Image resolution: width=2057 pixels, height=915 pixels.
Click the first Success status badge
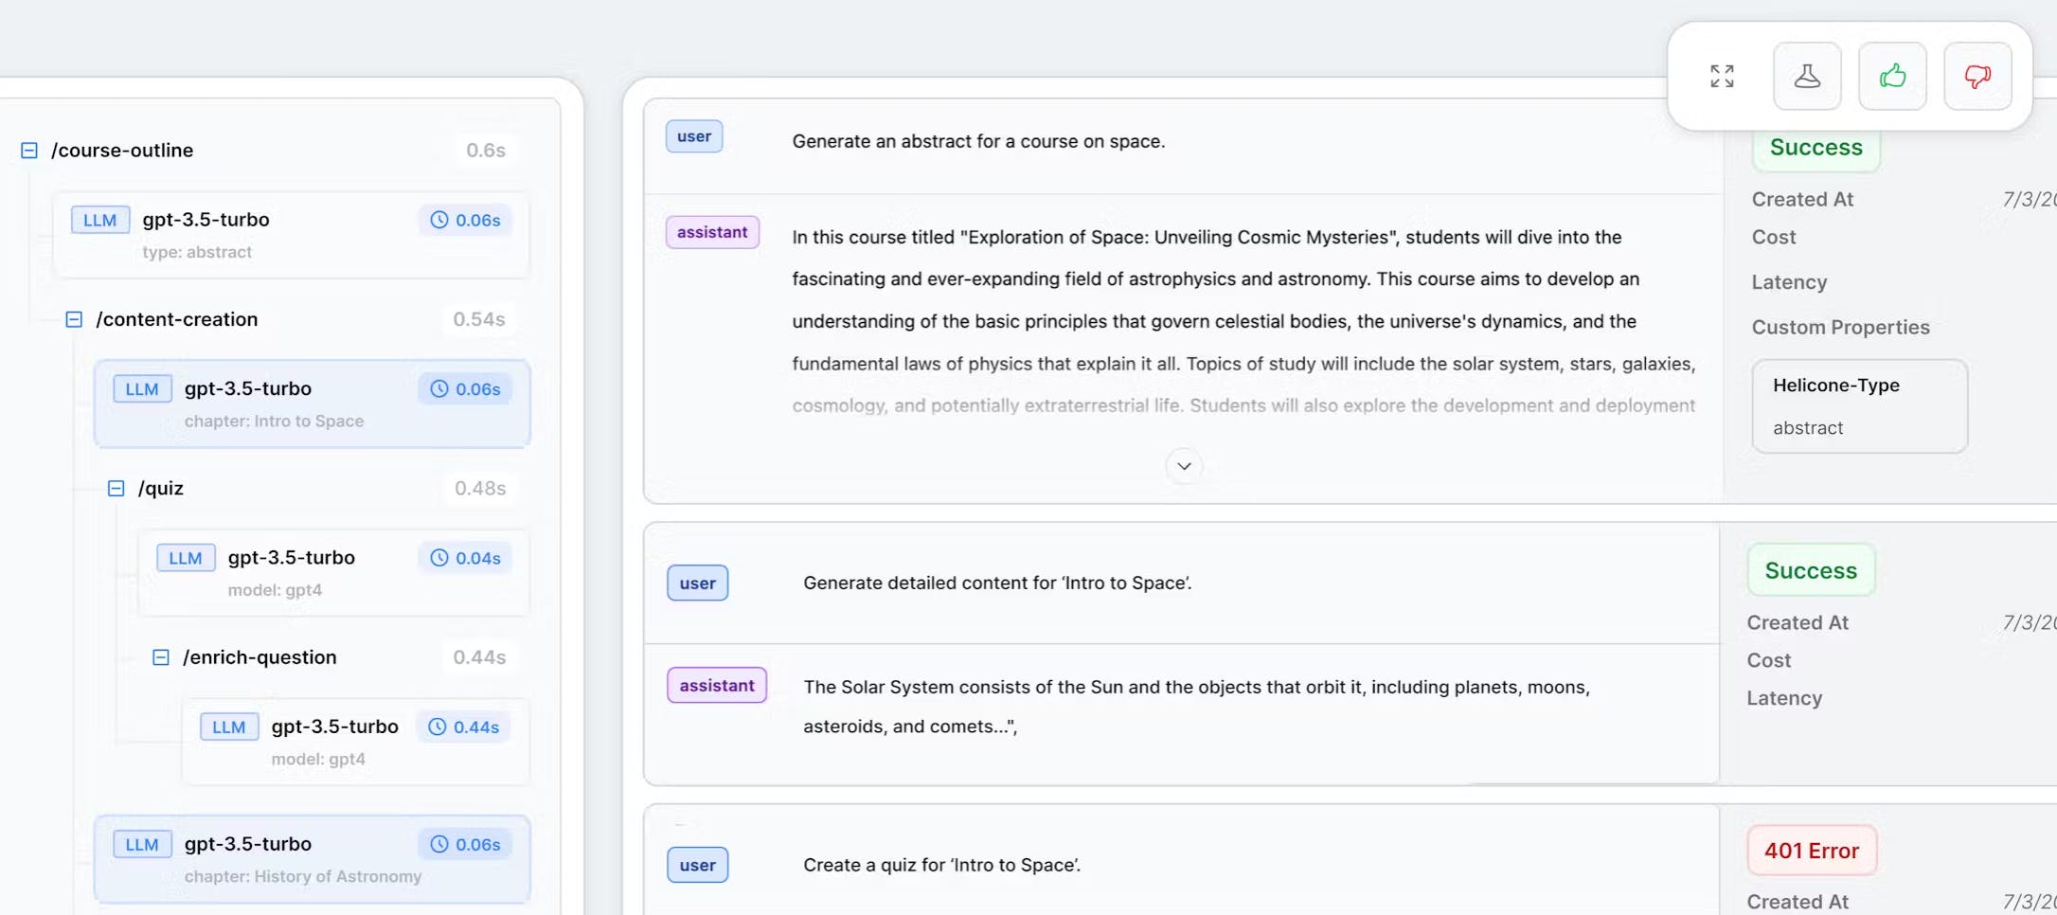1816,148
